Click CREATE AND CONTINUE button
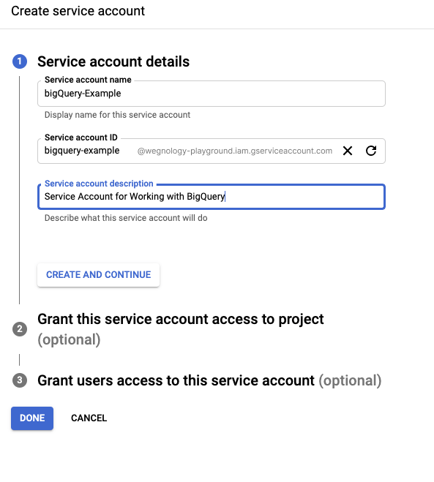The height and width of the screenshot is (482, 434). (98, 274)
